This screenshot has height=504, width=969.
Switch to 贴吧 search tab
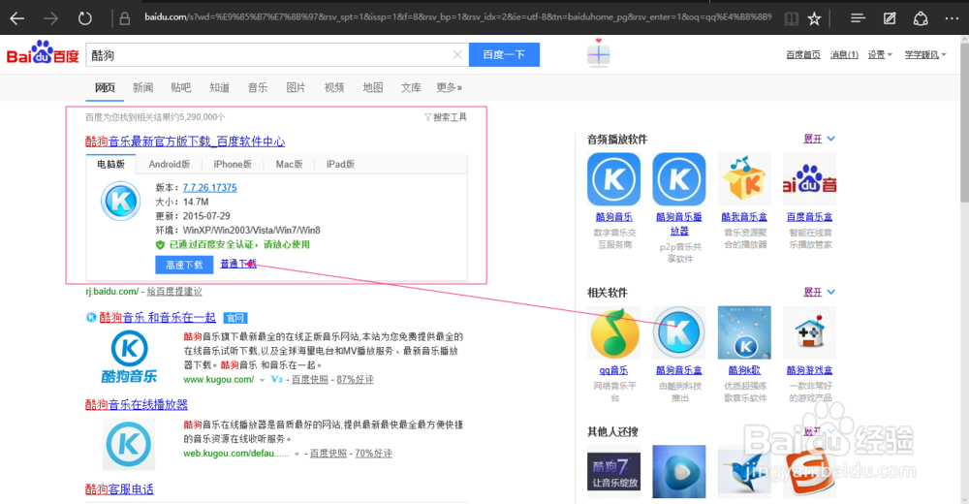pos(181,87)
